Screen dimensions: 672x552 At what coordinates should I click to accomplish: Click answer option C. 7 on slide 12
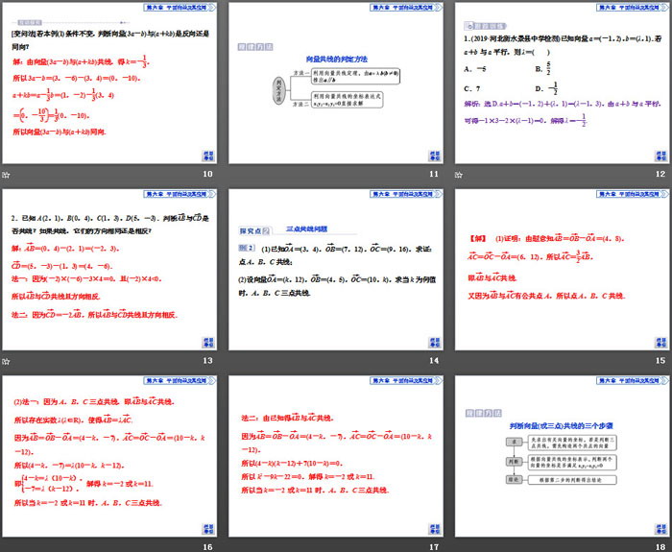coord(472,88)
